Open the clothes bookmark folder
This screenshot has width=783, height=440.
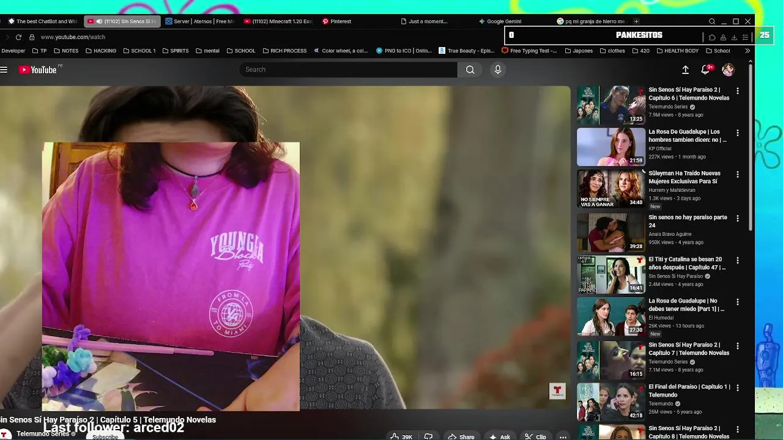click(x=612, y=51)
